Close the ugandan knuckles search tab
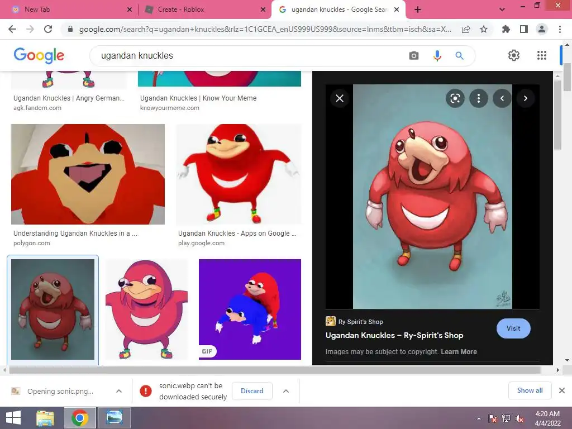Viewport: 572px width, 429px height. point(397,9)
